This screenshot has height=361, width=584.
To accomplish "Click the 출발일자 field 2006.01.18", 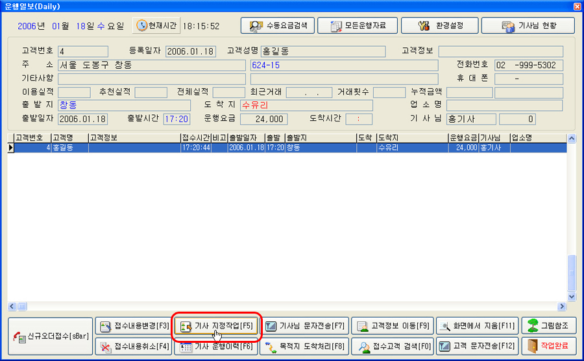I will pos(82,119).
